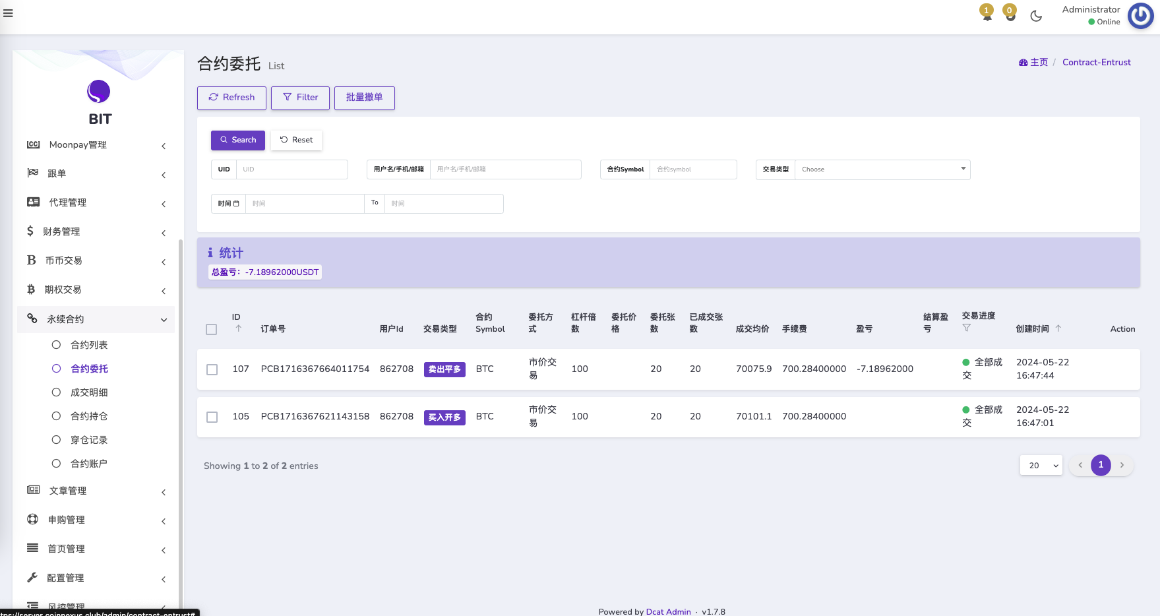Sort by 创建时间 arrow icon
The image size is (1160, 616).
pyautogui.click(x=1058, y=328)
